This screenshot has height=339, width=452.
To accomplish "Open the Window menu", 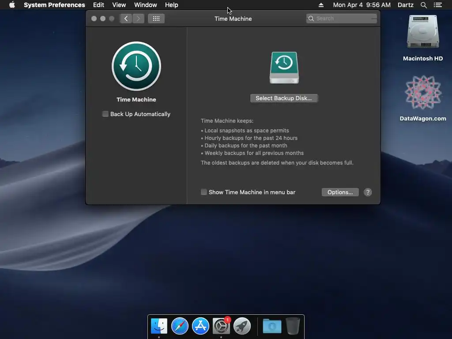I will coord(146,5).
